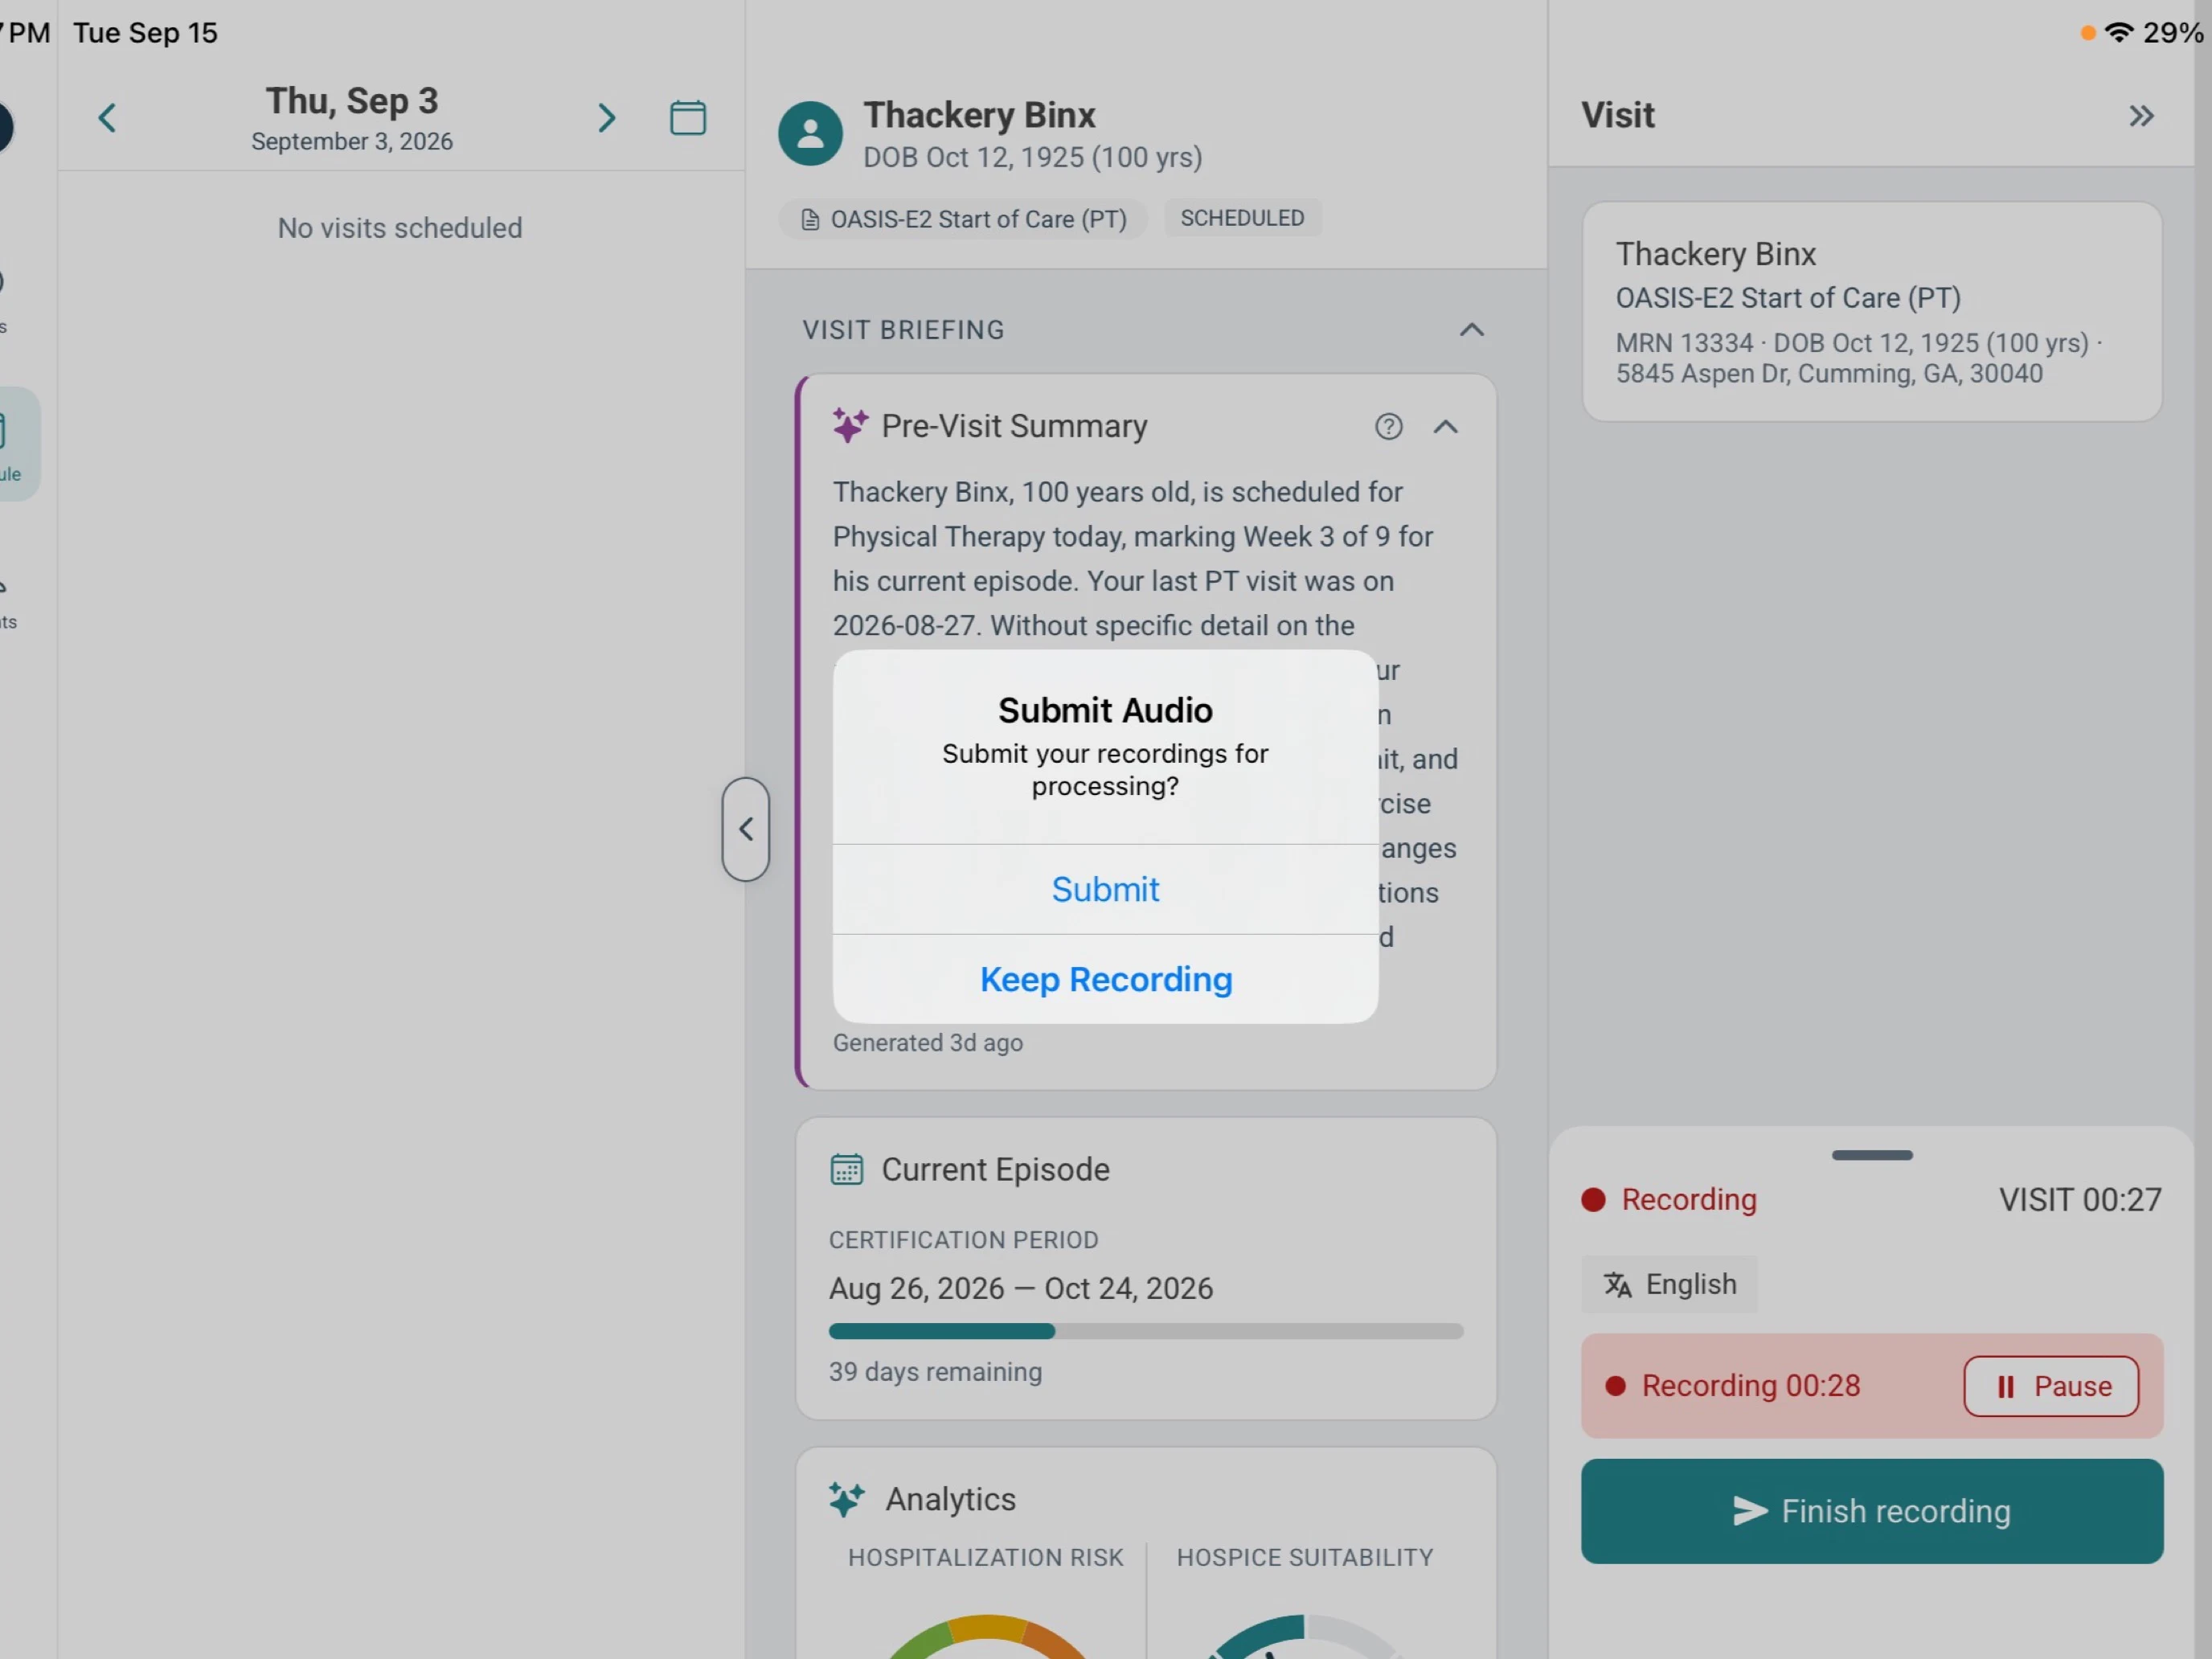Open Thackery Binx visit info card
This screenshot has height=1659, width=2212.
1871,312
